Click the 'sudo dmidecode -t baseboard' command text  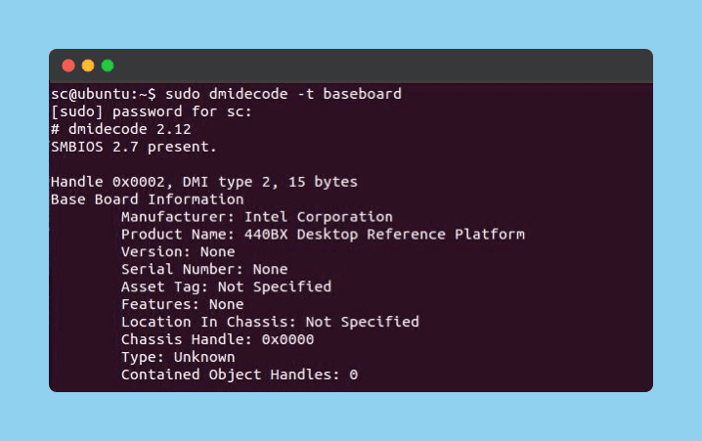click(x=284, y=94)
